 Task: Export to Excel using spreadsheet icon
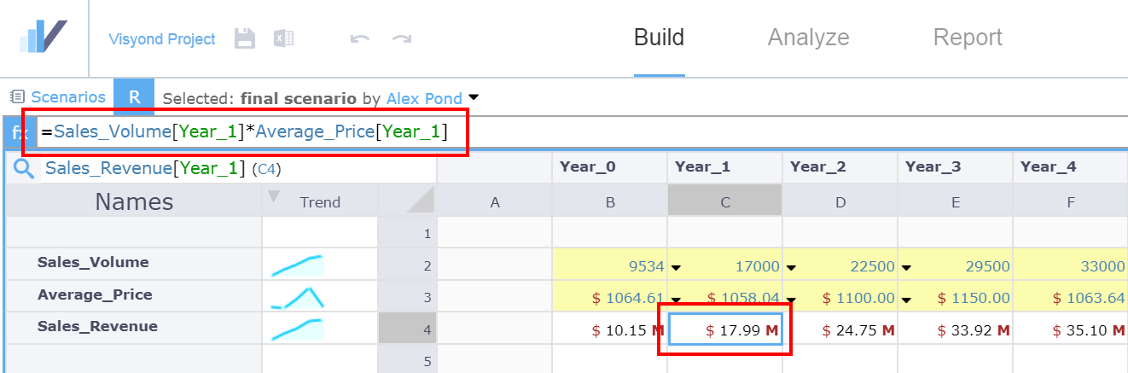pyautogui.click(x=283, y=38)
